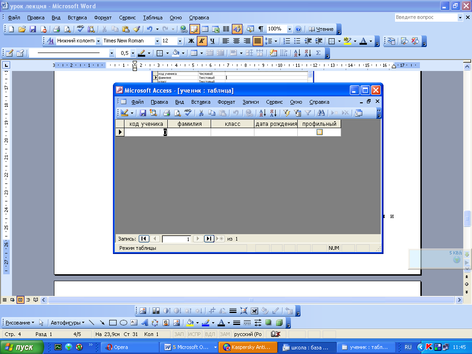The image size is (472, 354).
Task: Open the Access Справка menu
Action: tap(319, 102)
